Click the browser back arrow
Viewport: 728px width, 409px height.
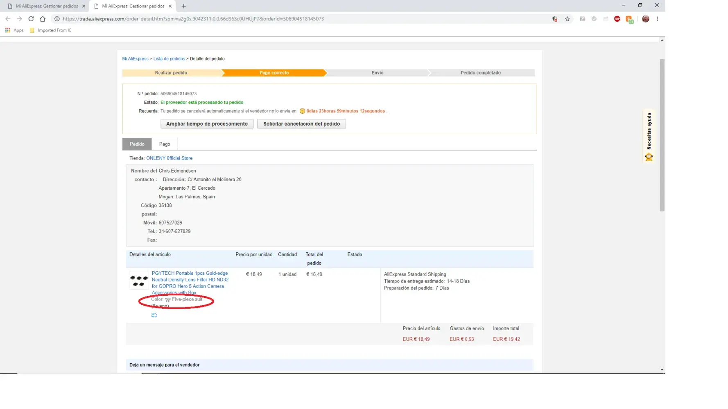[x=8, y=19]
